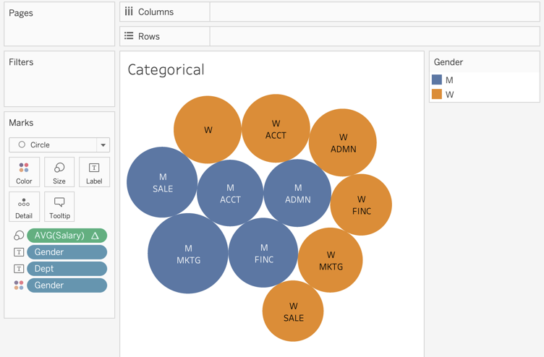Open the Detail marks card

24,207
